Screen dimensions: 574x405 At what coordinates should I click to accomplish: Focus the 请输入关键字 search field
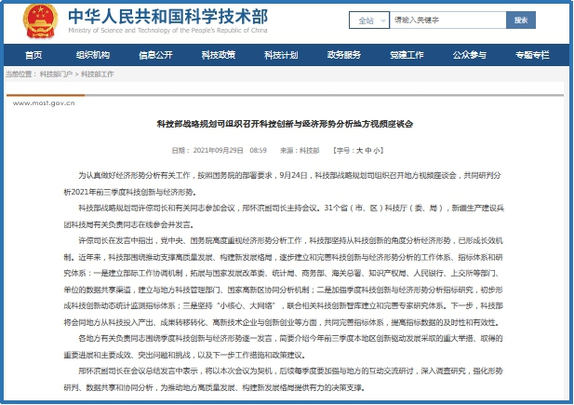click(447, 20)
